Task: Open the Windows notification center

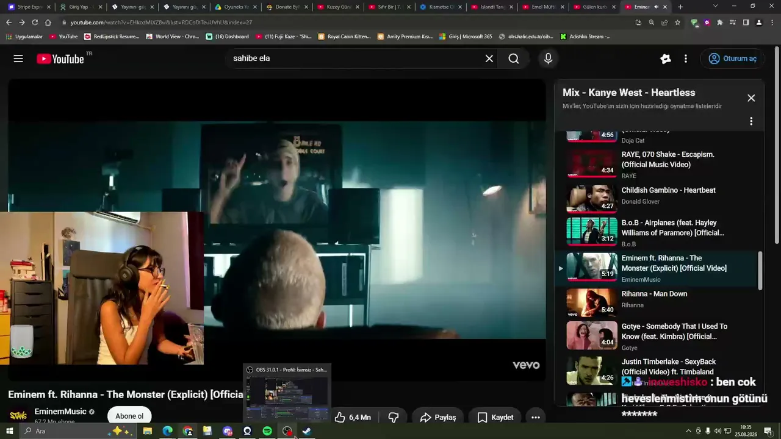Action: (x=768, y=431)
